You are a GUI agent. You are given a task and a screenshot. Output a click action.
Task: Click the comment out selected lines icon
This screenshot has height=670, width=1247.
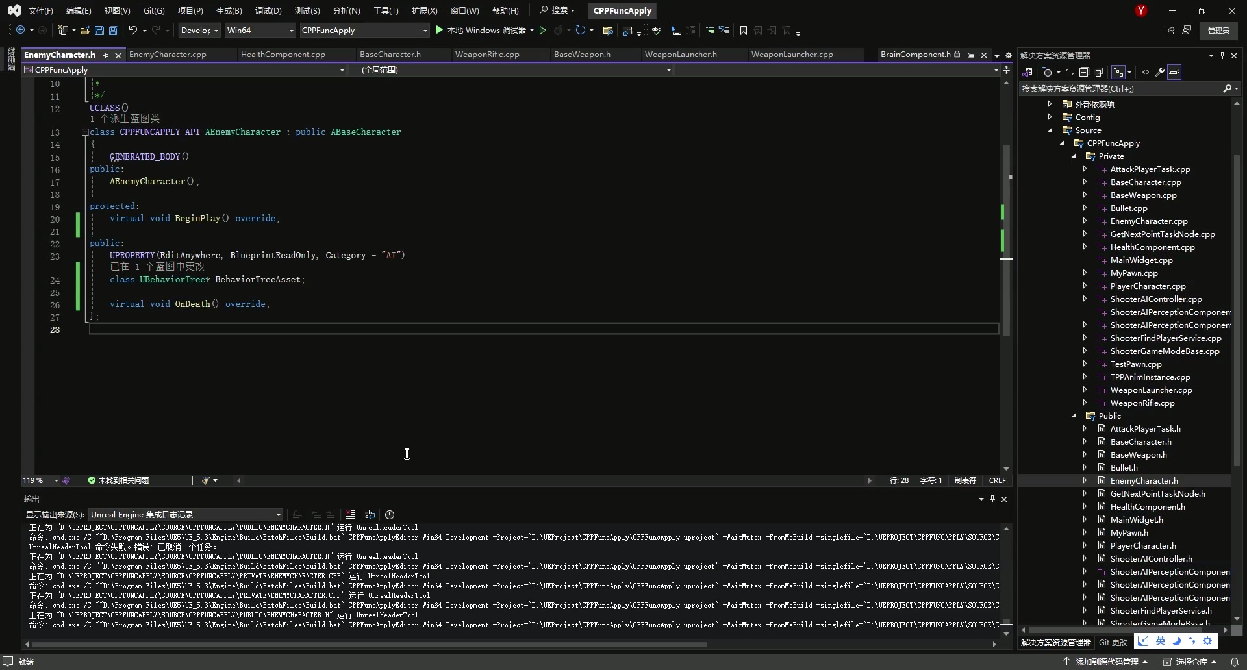click(x=710, y=31)
